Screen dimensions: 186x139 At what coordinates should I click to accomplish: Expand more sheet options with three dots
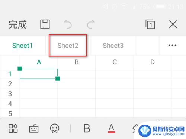click(x=172, y=46)
